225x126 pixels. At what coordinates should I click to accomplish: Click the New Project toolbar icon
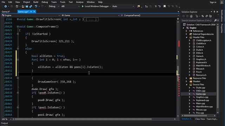[x=17, y=6]
